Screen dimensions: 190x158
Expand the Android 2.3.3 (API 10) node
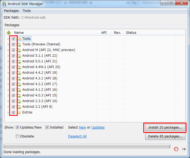click(8, 101)
